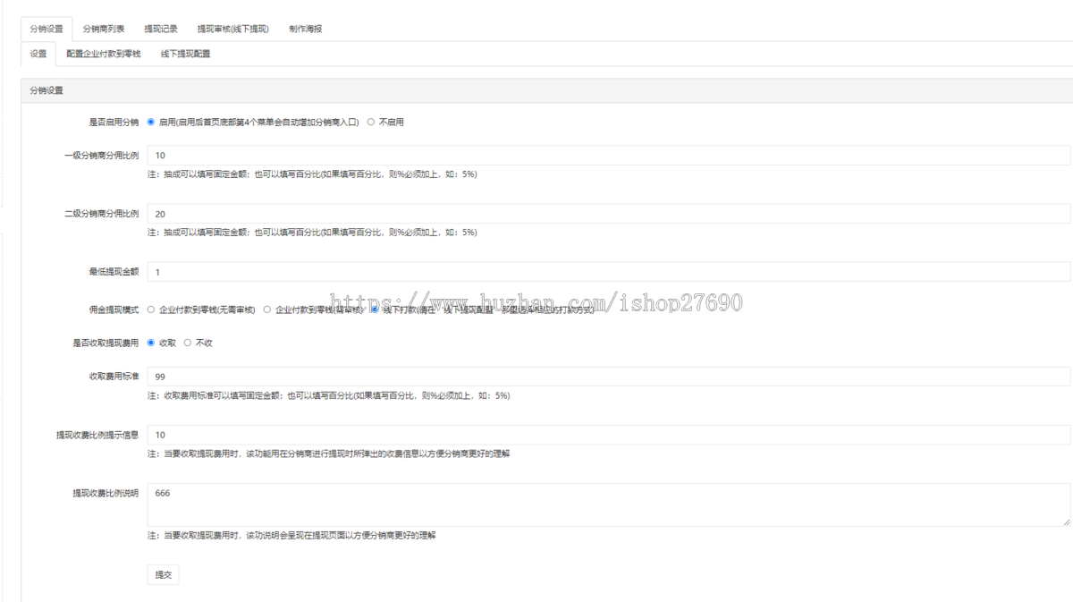Click the note under 提现收费比例提示信息 field

(x=328, y=454)
